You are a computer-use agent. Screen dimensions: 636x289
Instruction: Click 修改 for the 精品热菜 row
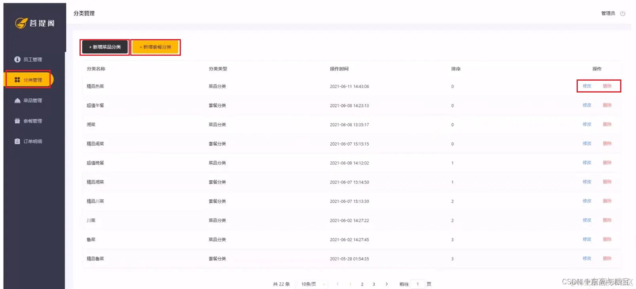[587, 86]
